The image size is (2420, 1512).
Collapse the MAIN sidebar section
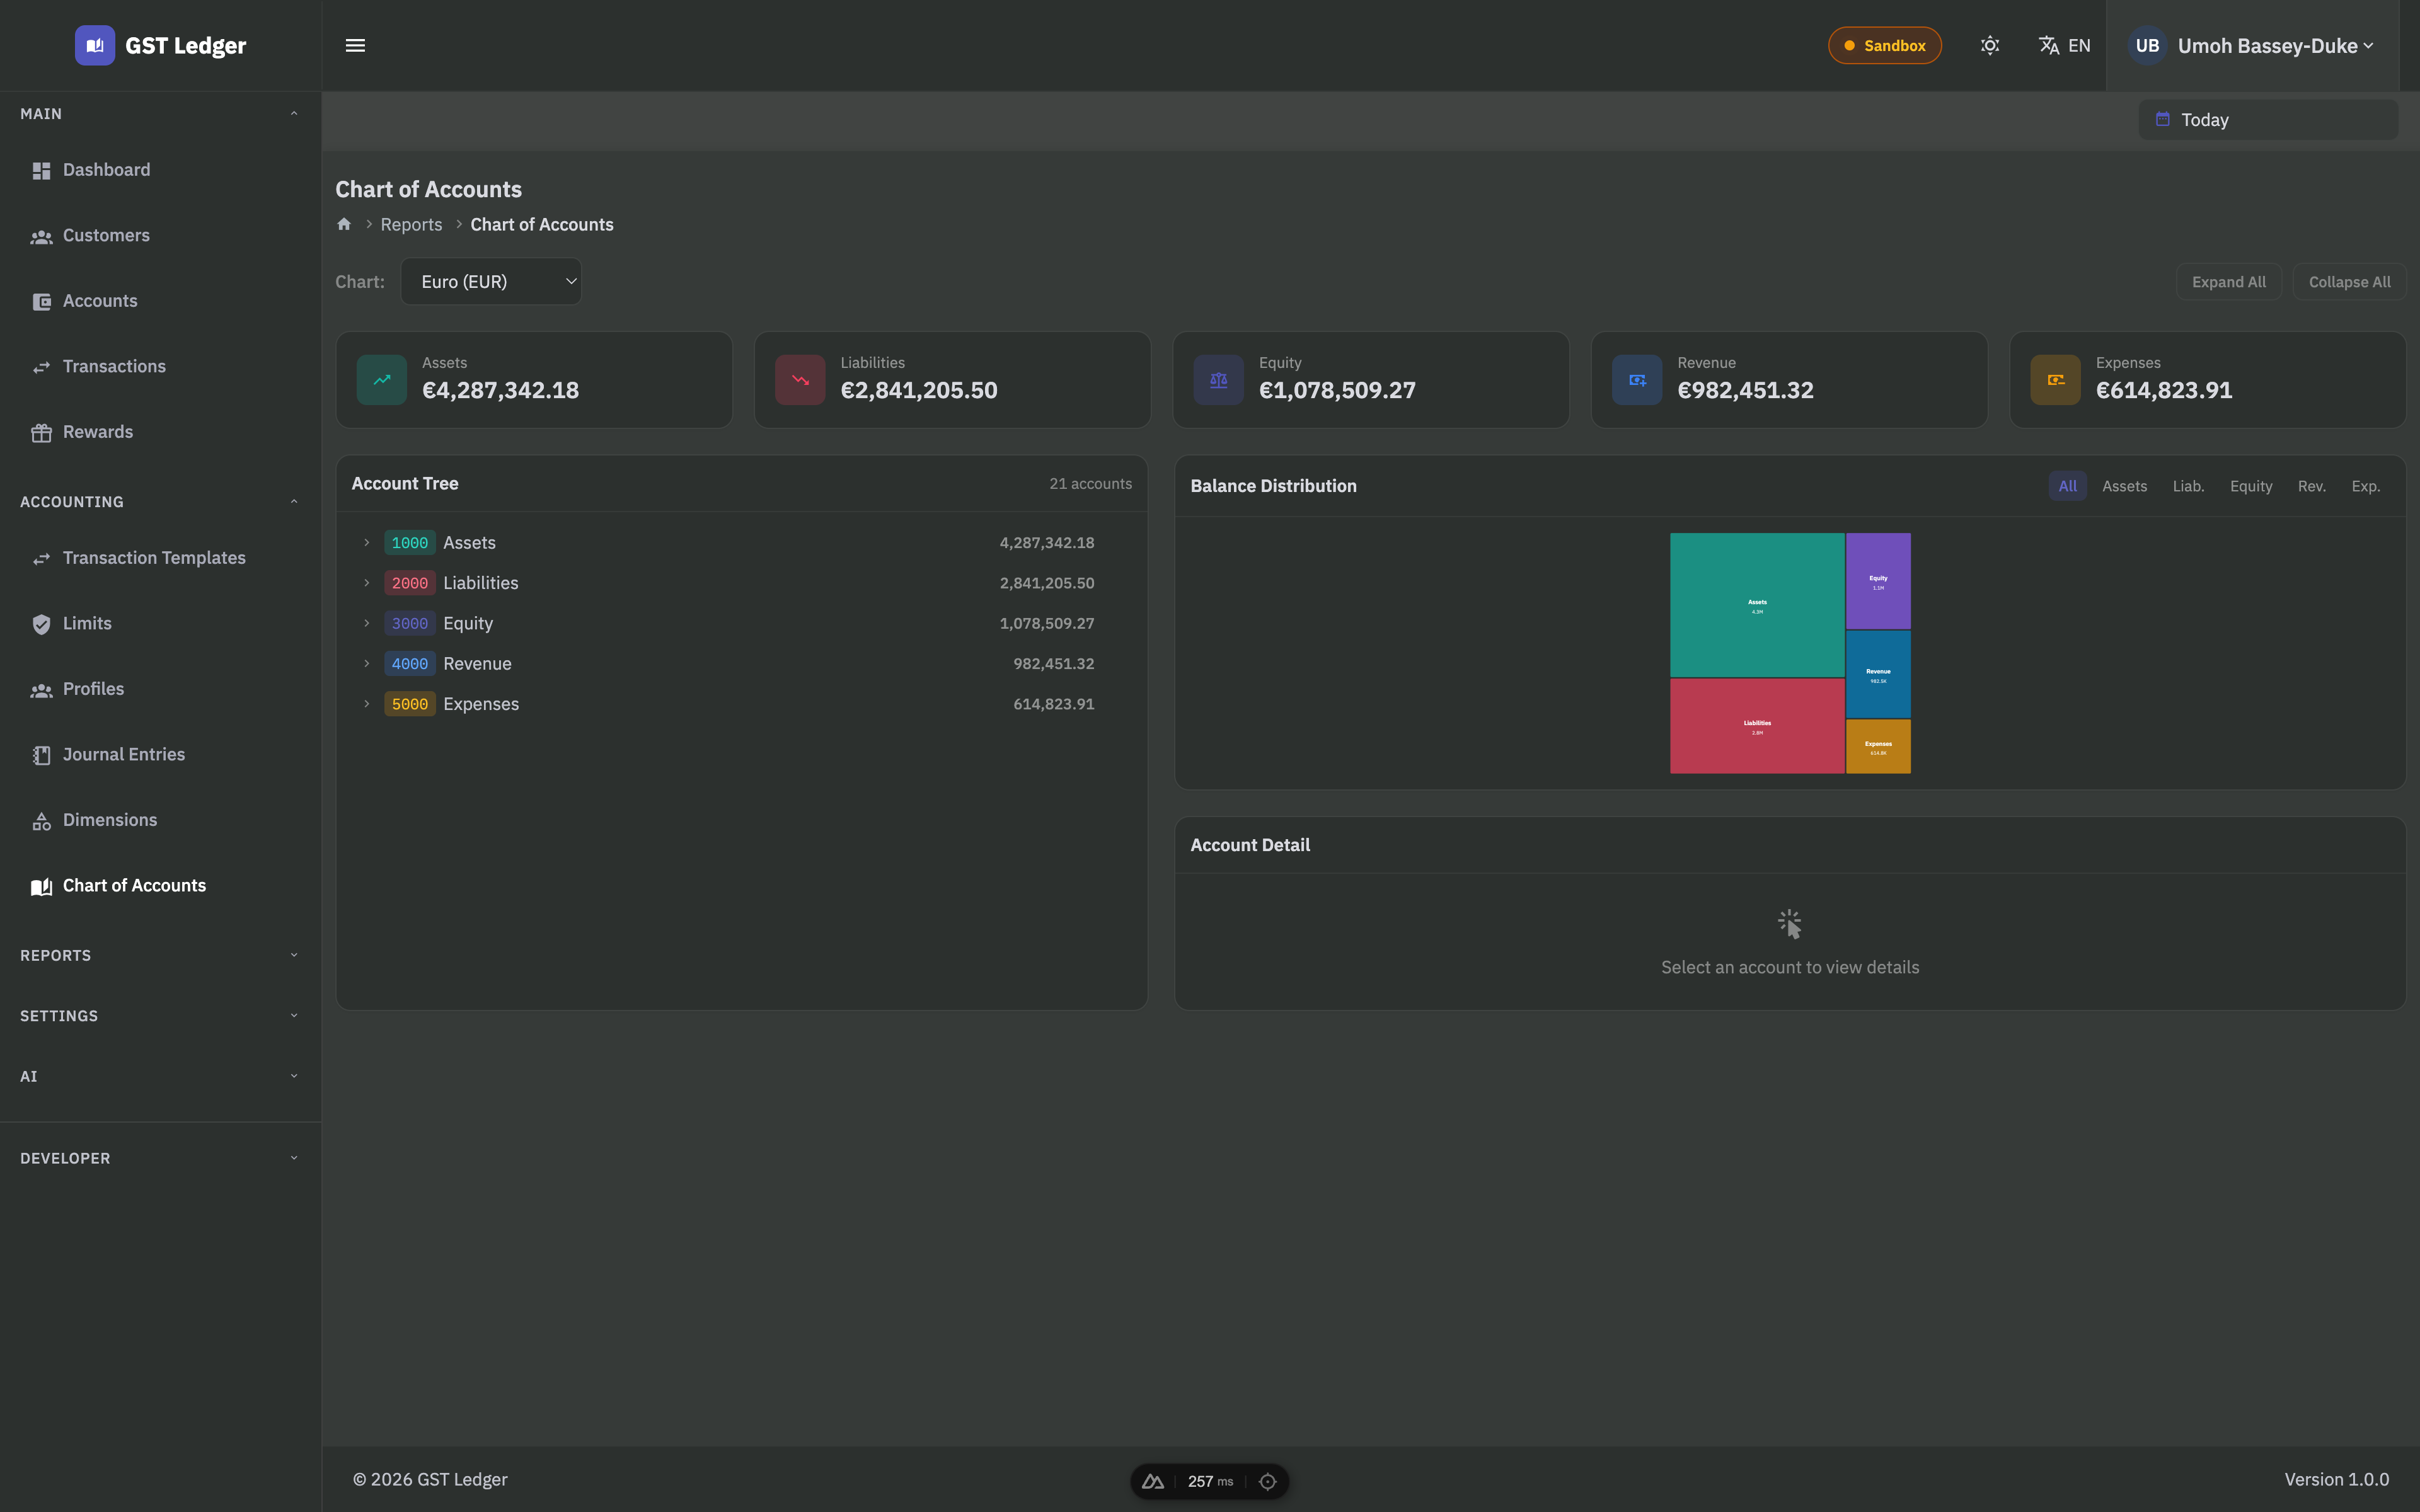[x=294, y=113]
